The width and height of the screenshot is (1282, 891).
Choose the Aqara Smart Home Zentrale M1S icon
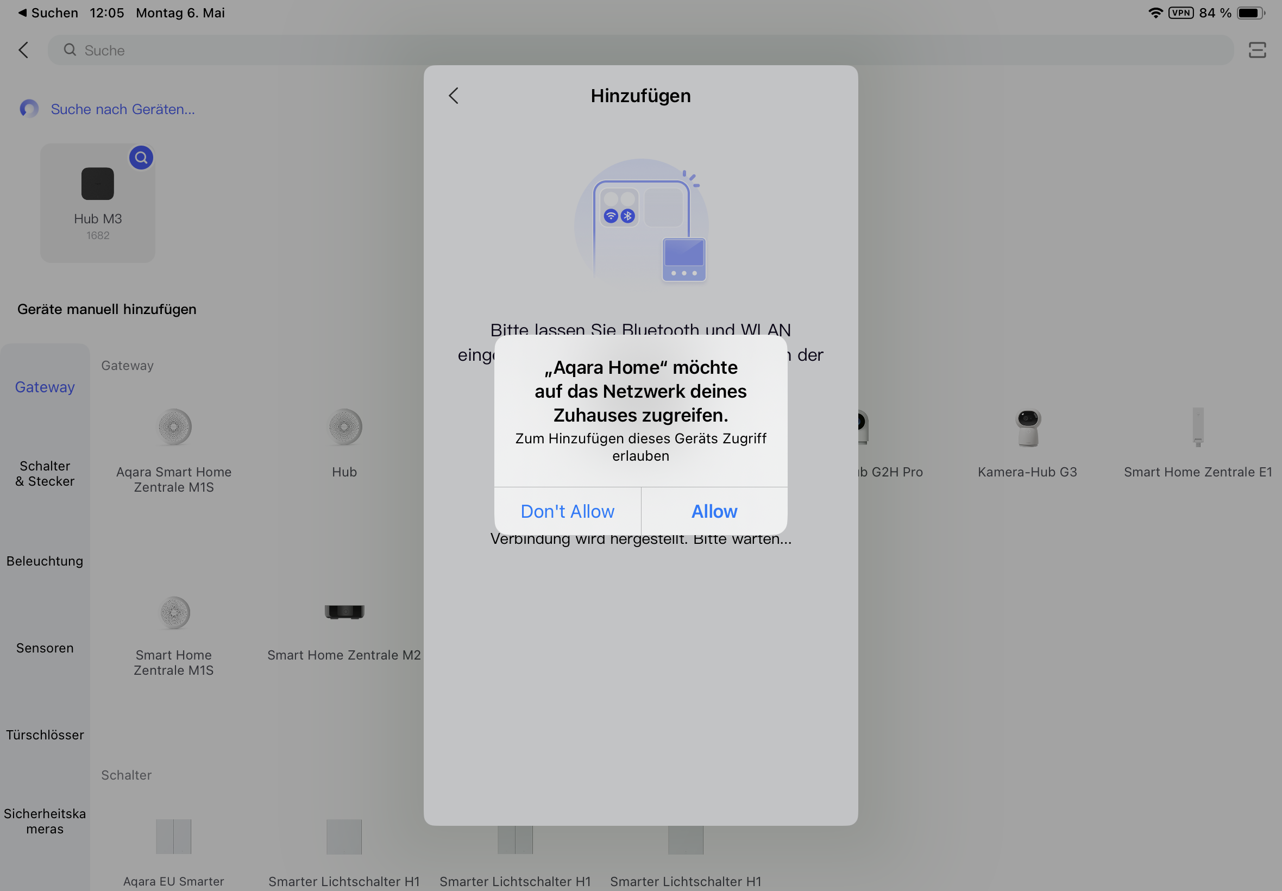[174, 428]
